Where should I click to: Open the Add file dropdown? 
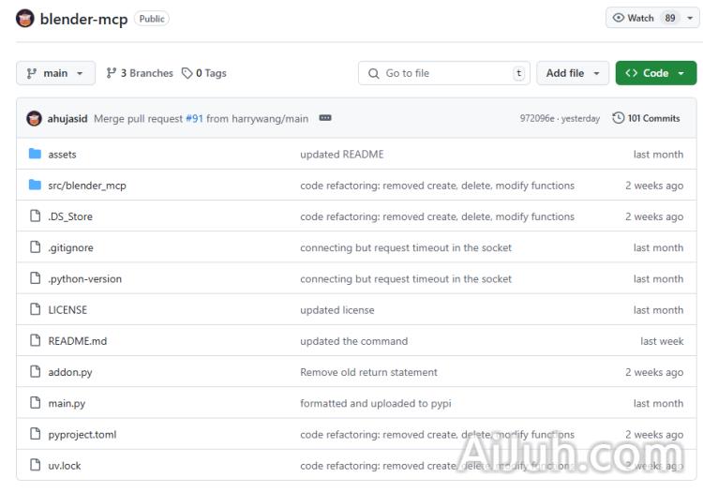[x=572, y=73]
